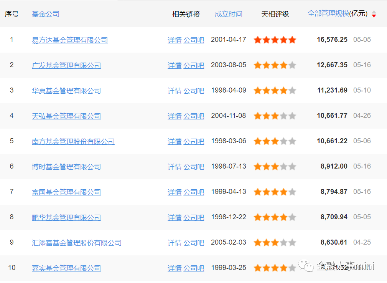
Task: Click the five-star rating of 易方达基金
Action: (x=275, y=40)
